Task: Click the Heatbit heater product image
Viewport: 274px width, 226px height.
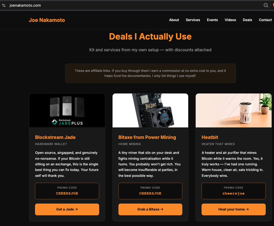Action: coord(233,110)
